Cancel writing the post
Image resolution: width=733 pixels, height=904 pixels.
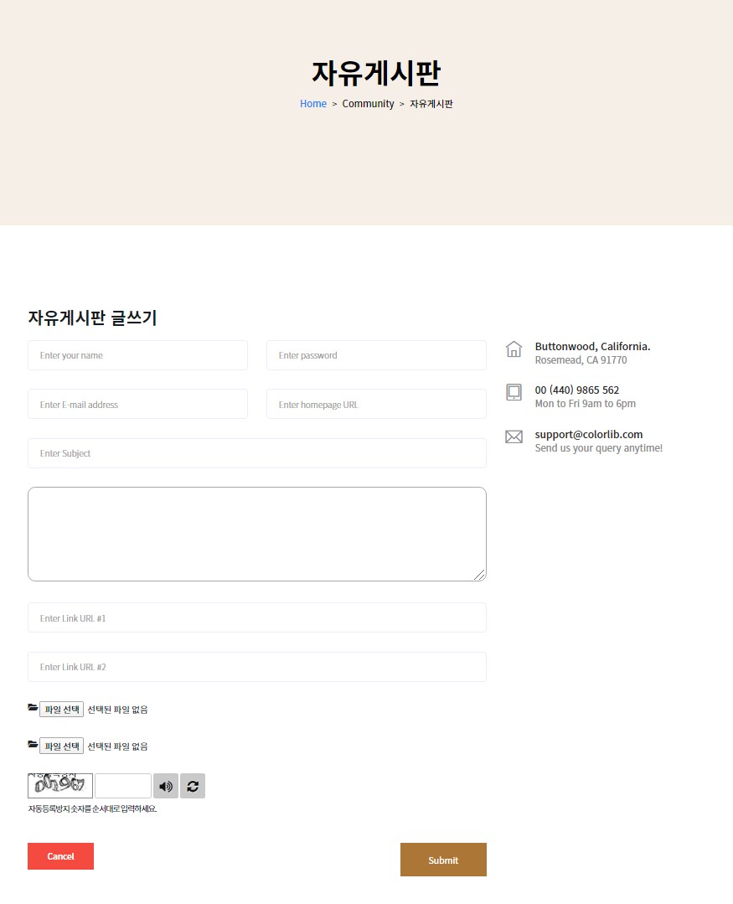click(60, 856)
